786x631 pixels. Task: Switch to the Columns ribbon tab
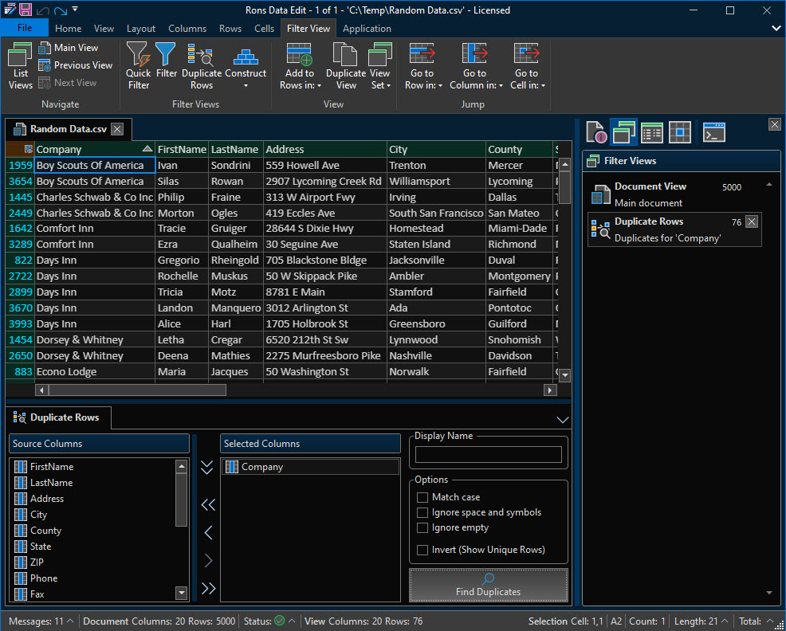(x=187, y=29)
